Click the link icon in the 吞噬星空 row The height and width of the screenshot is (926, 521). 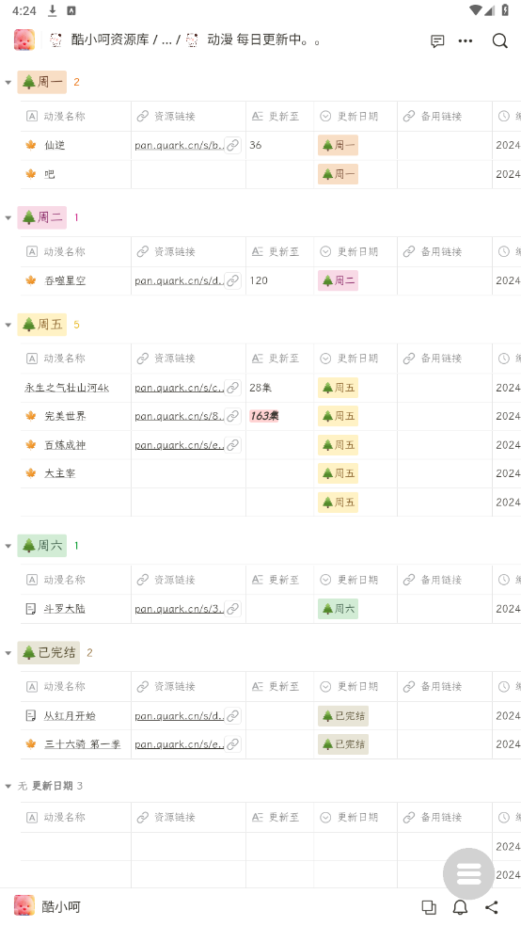coord(233,280)
